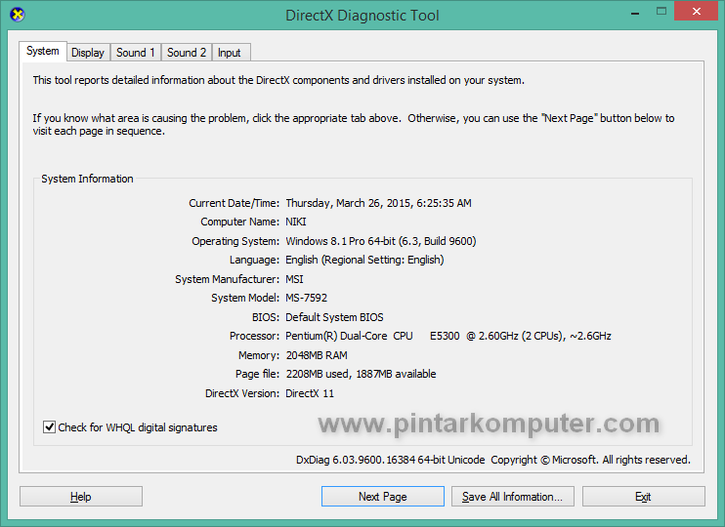Image resolution: width=725 pixels, height=527 pixels.
Task: Maximize the DirectX Diagnostic Tool window
Action: (x=661, y=12)
